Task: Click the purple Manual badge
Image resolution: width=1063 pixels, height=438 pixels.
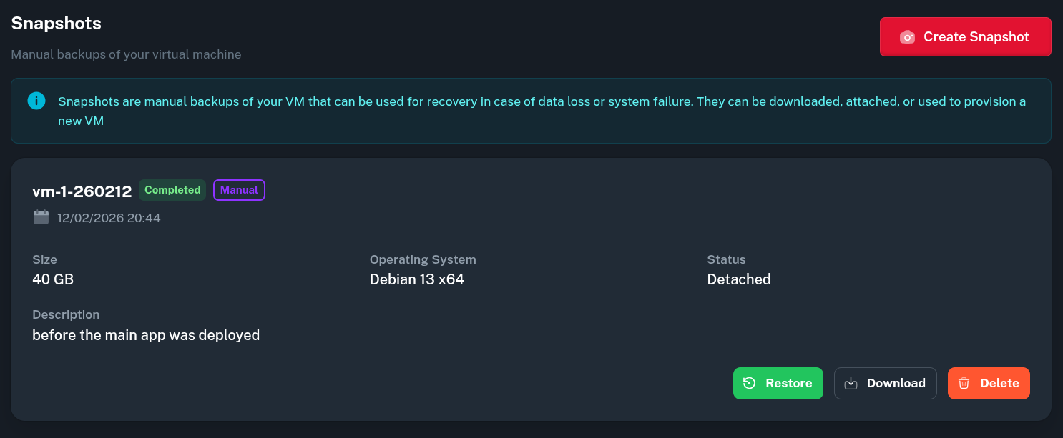Action: pyautogui.click(x=239, y=190)
